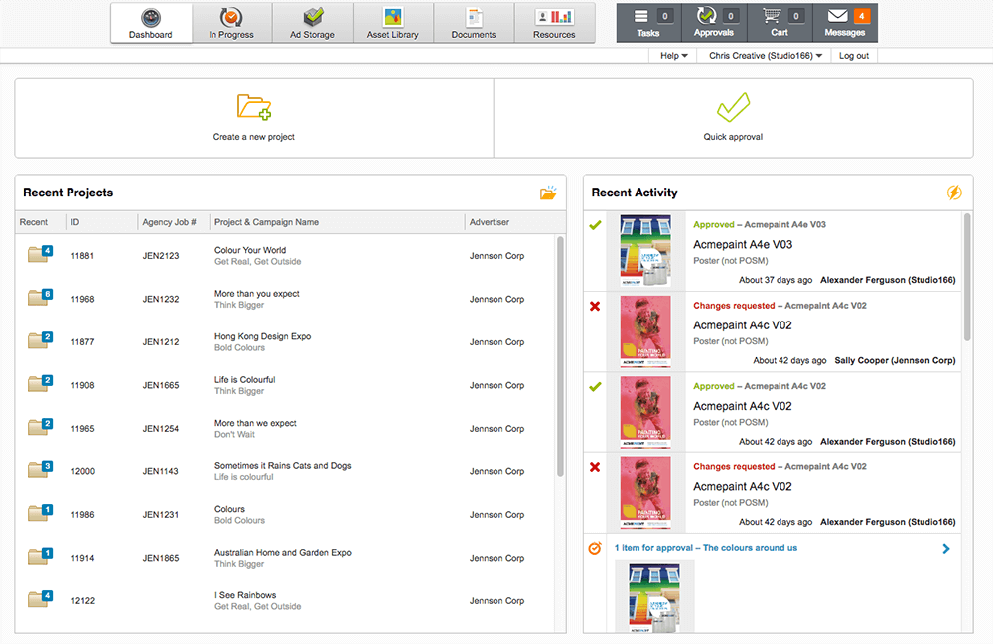The height and width of the screenshot is (644, 993).
Task: Open folder icon for project 11881
Action: 40,255
